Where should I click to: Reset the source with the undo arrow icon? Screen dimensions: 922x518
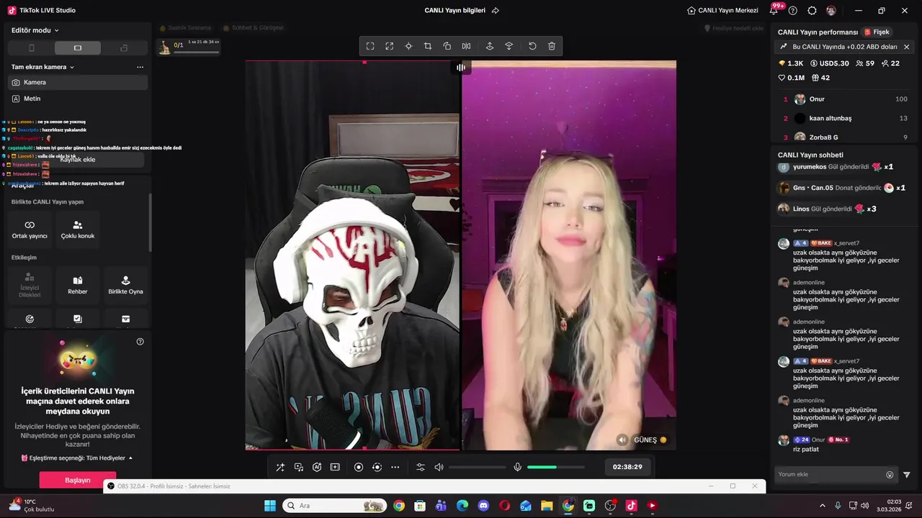point(532,46)
